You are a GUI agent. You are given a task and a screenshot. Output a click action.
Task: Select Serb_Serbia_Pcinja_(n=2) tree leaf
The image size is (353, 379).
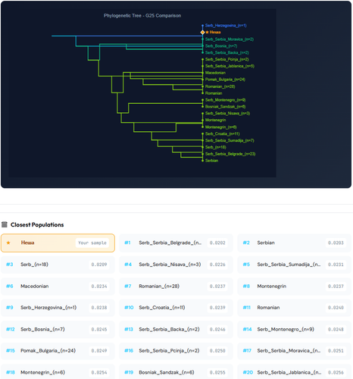coord(226,59)
